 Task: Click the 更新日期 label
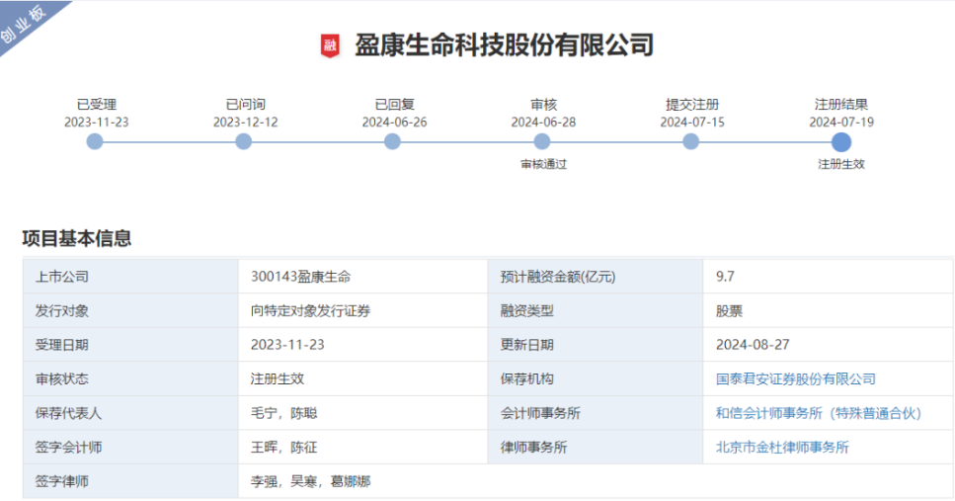(x=526, y=345)
